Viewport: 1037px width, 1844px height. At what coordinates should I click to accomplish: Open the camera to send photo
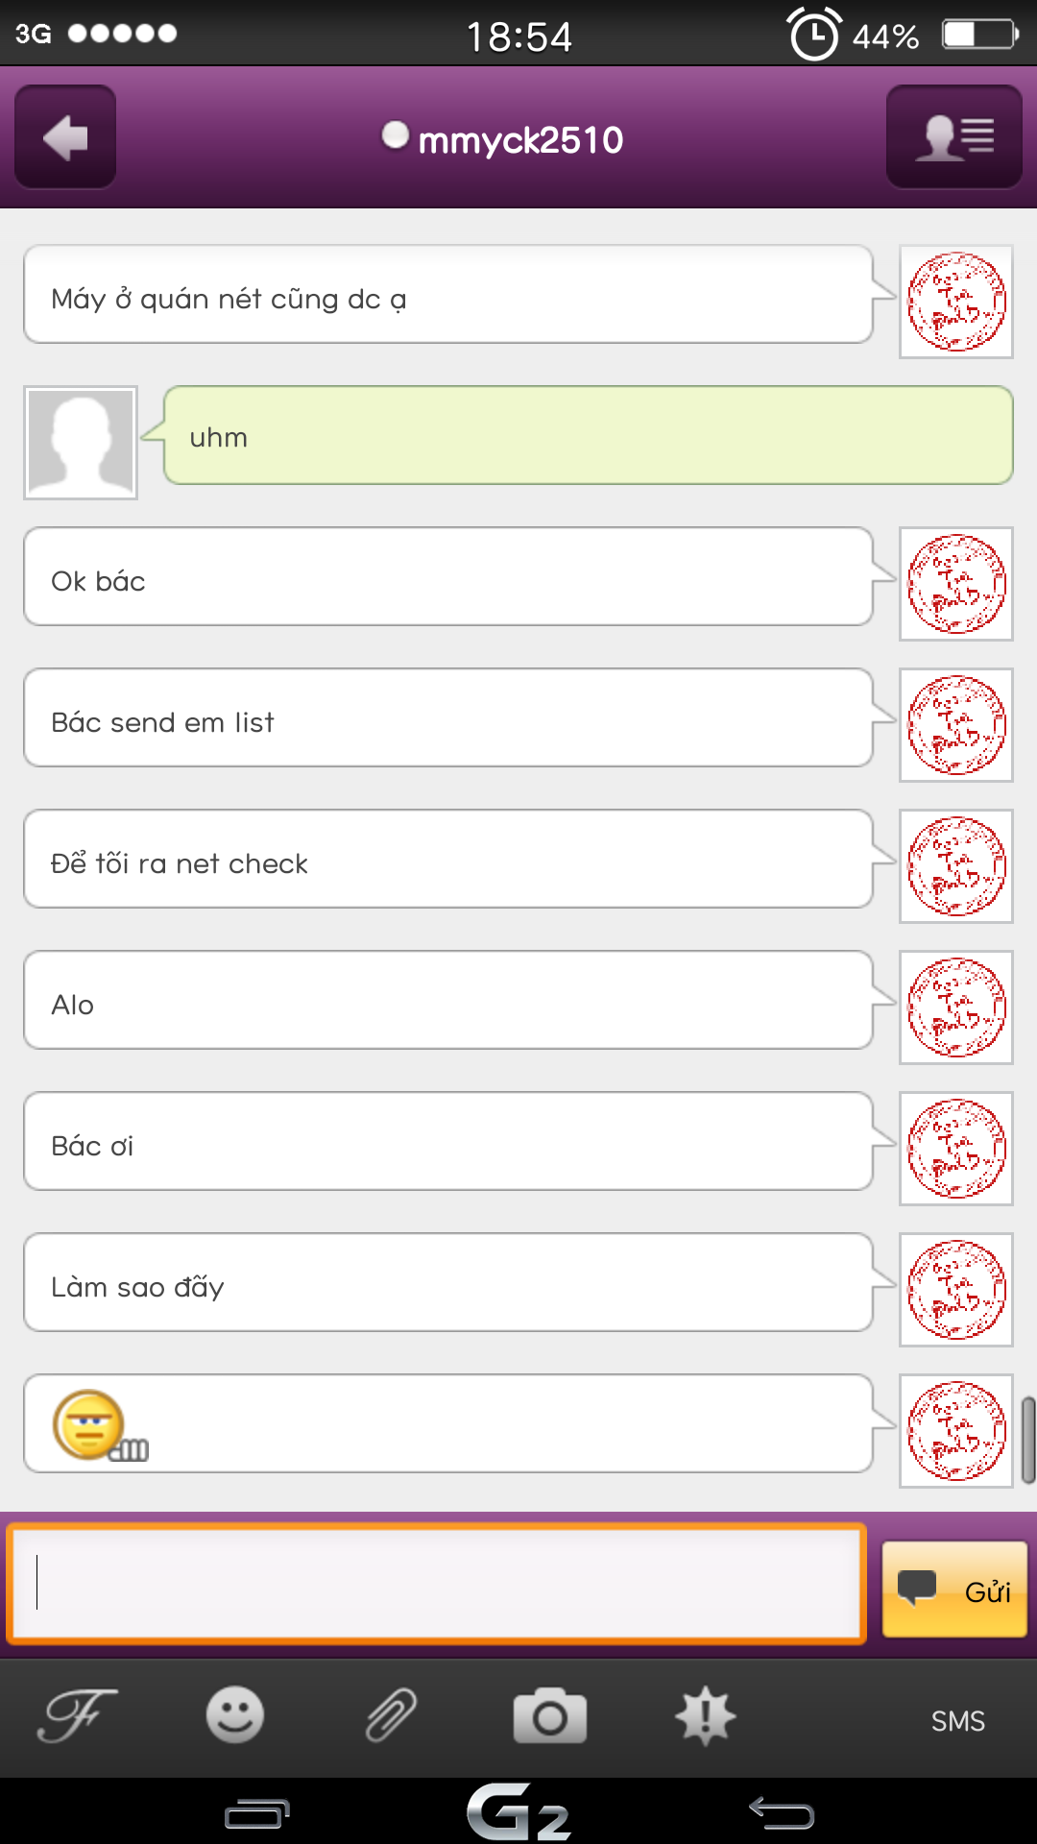[x=549, y=1716]
